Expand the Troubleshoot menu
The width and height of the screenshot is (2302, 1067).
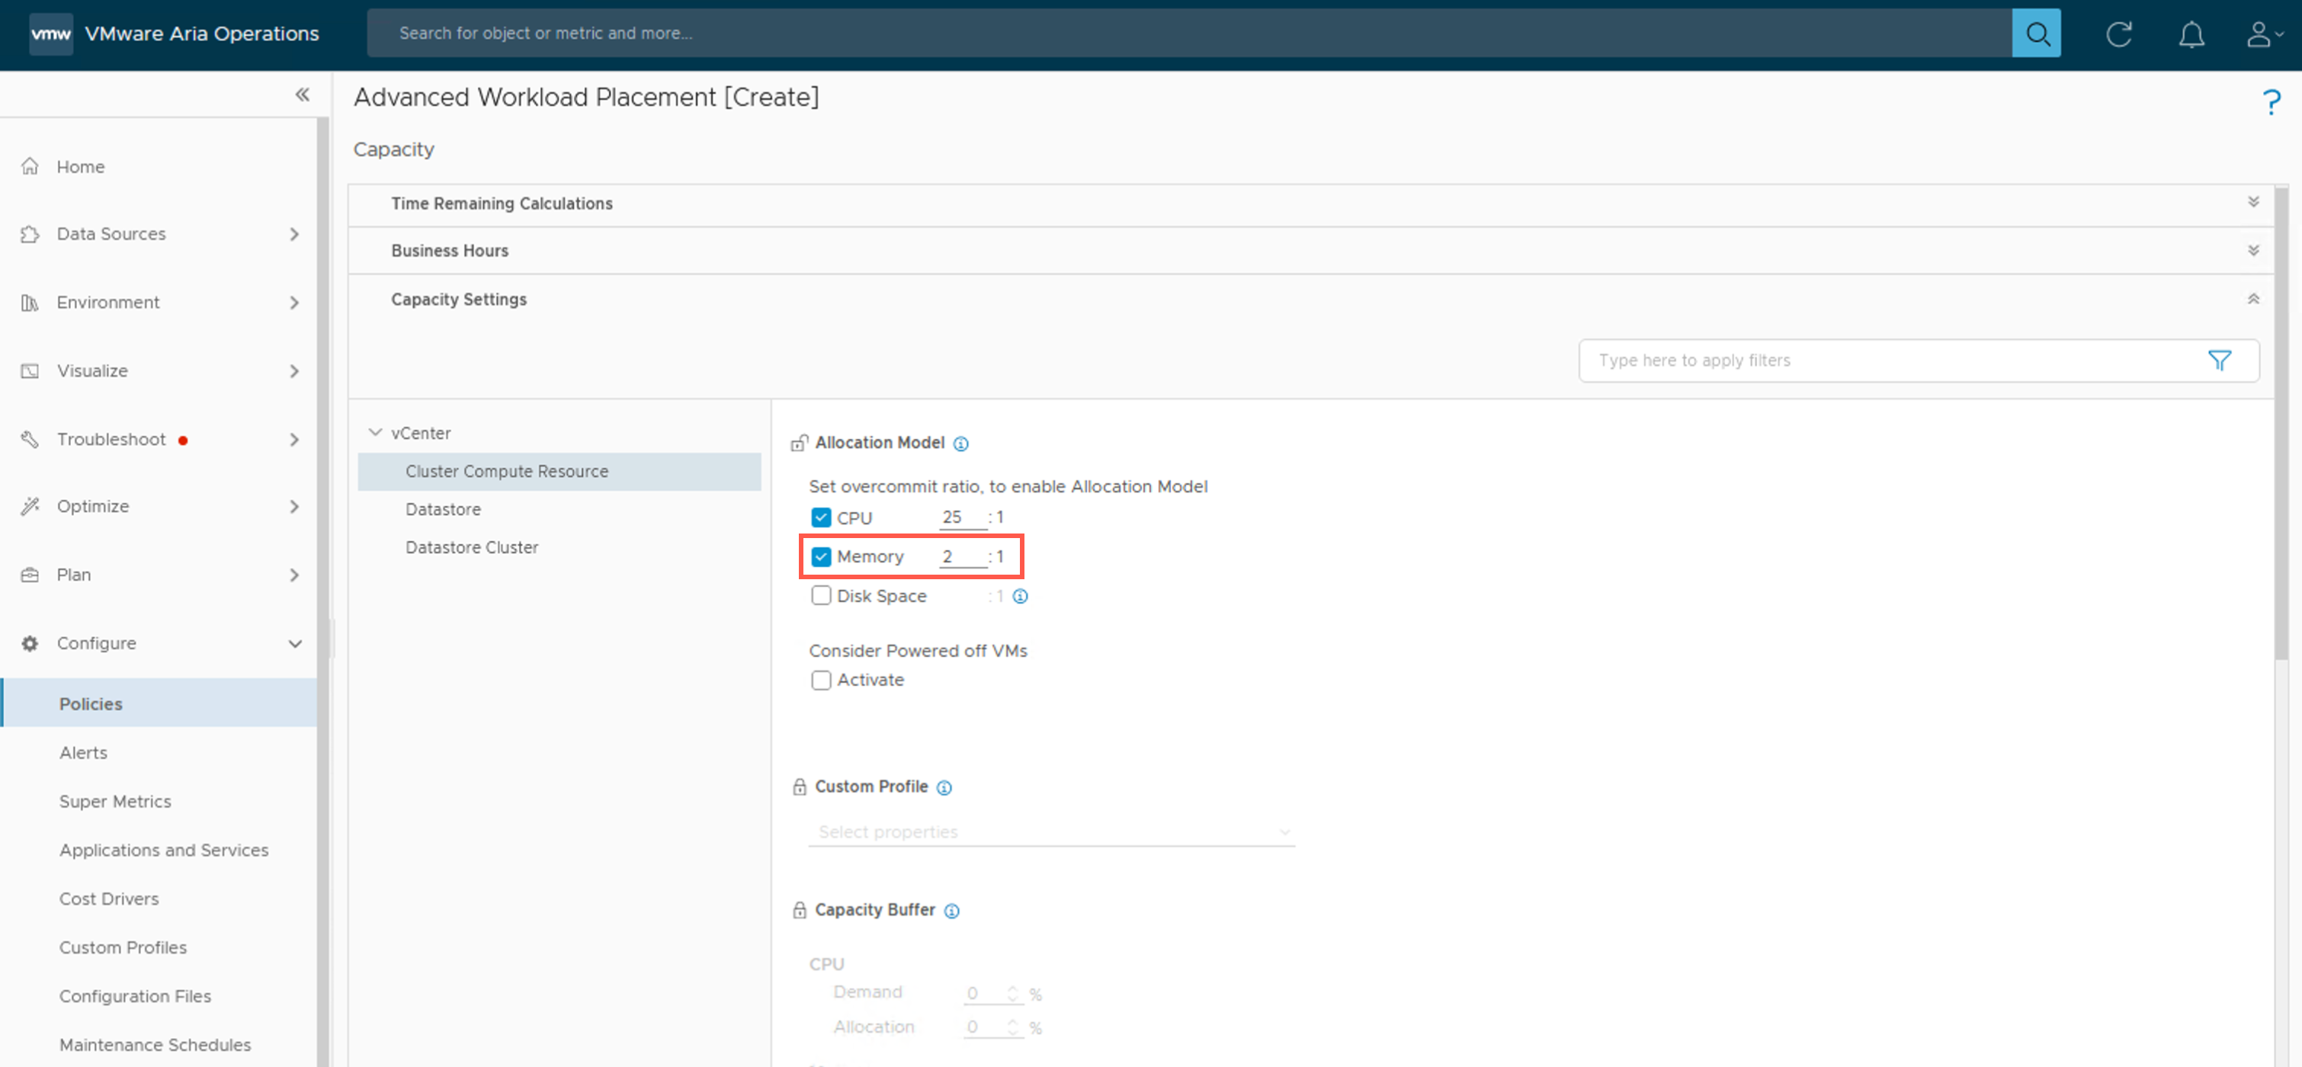(x=294, y=440)
